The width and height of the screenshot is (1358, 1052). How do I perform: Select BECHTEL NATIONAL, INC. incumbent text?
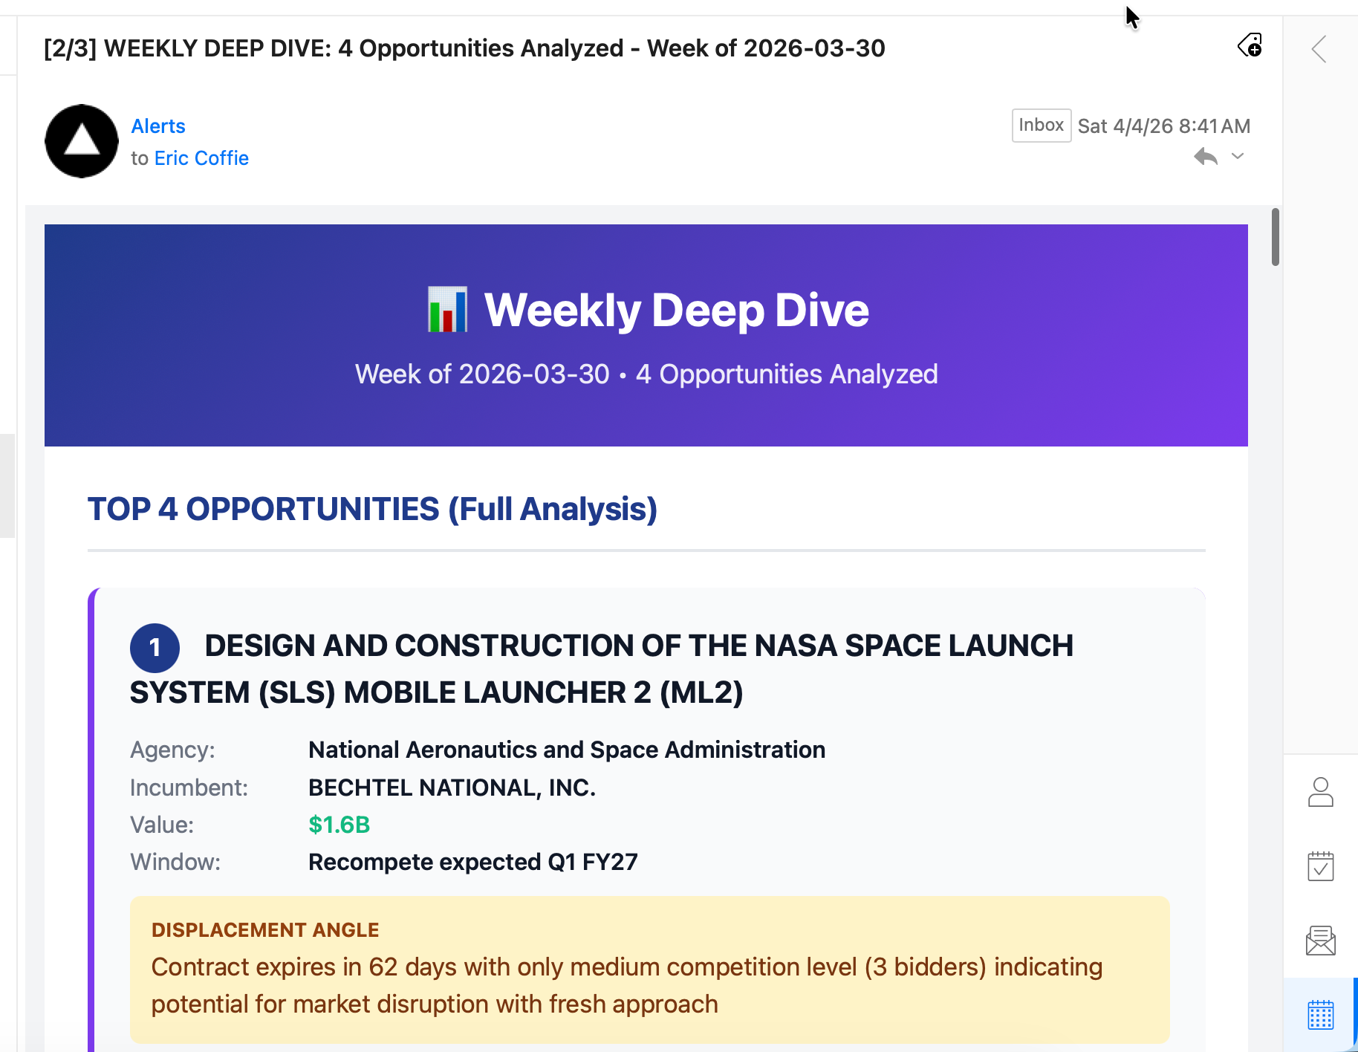(x=452, y=788)
